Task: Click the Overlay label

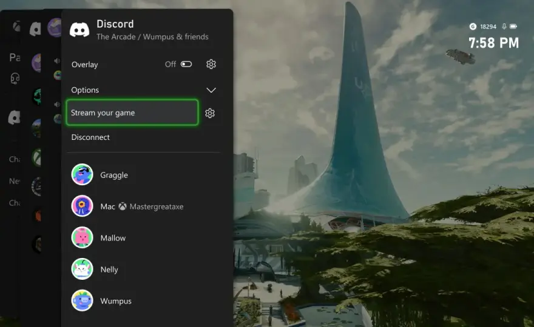Action: click(x=85, y=65)
